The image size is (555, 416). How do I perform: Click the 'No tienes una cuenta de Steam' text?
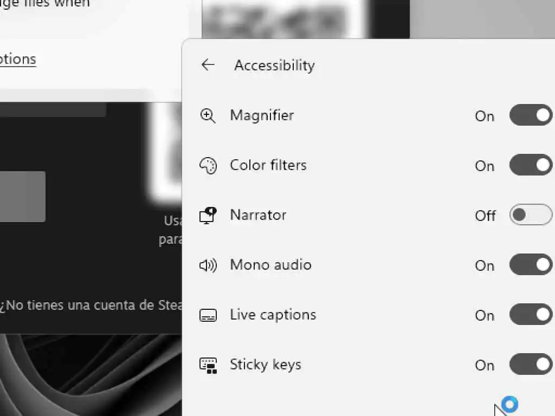click(x=91, y=305)
